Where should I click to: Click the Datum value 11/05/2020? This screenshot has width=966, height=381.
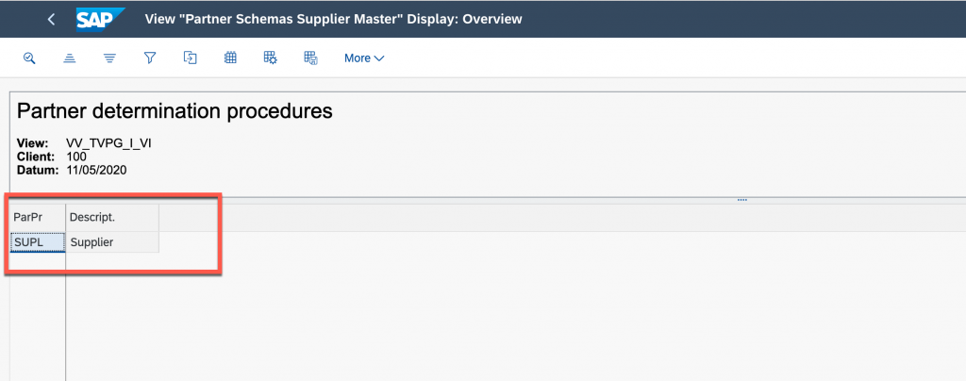point(96,171)
